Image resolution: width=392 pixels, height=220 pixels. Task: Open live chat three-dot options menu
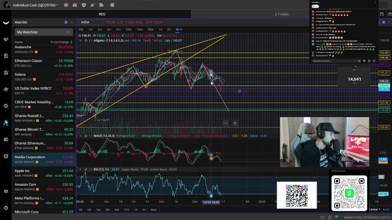pos(375,2)
